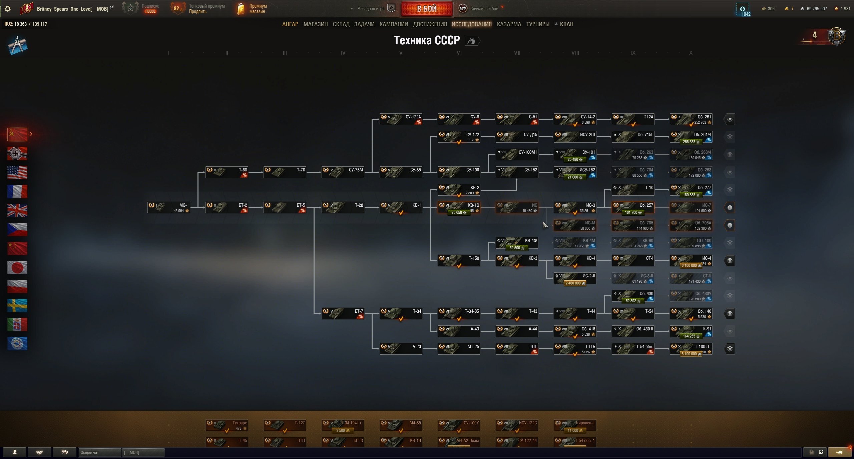This screenshot has width=854, height=459.
Task: Select the Т-34-85 tank node
Action: (x=459, y=314)
